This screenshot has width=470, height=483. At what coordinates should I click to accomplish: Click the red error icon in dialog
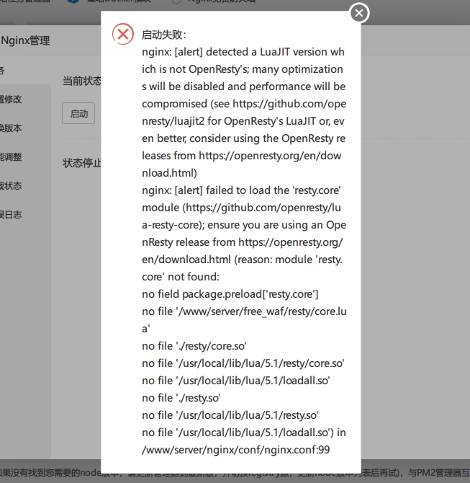[x=123, y=34]
